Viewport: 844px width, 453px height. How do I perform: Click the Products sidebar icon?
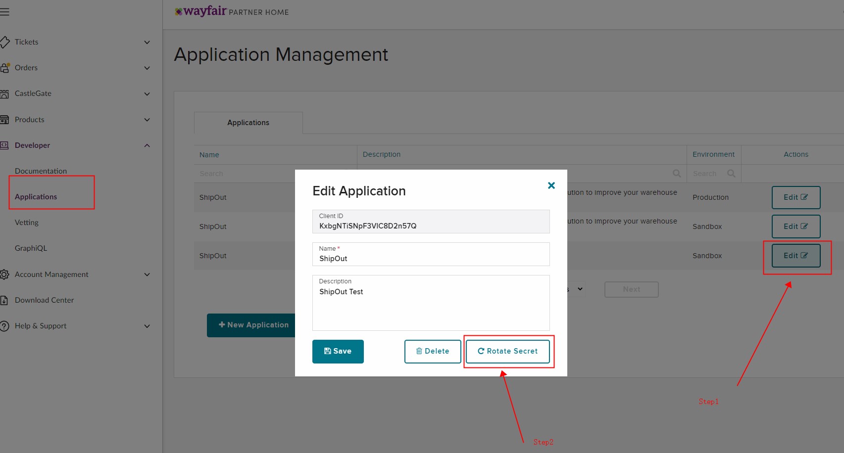click(4, 120)
